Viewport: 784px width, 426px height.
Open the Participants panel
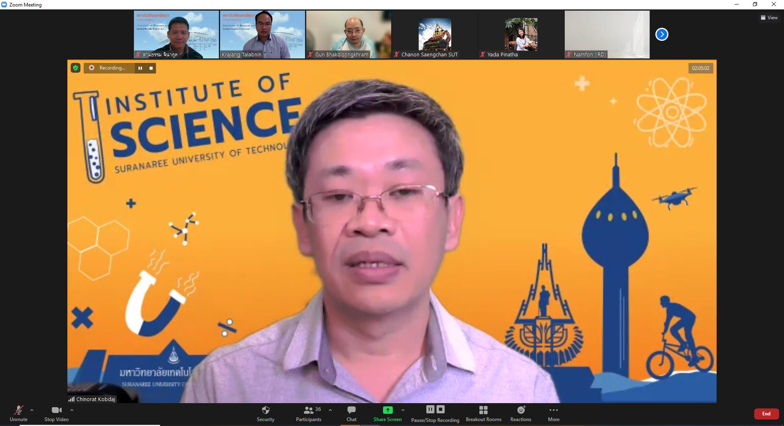(x=309, y=413)
